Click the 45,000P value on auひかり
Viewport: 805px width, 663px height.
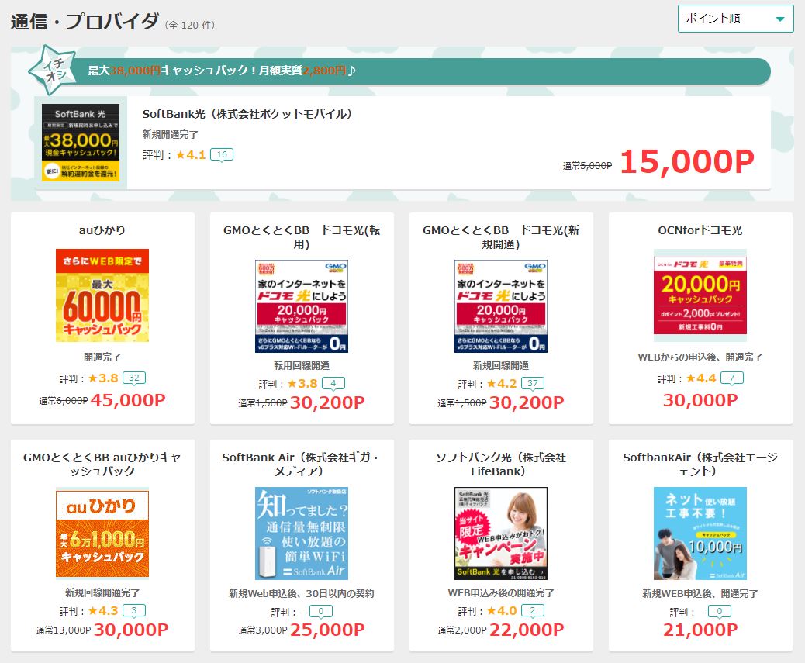[128, 400]
